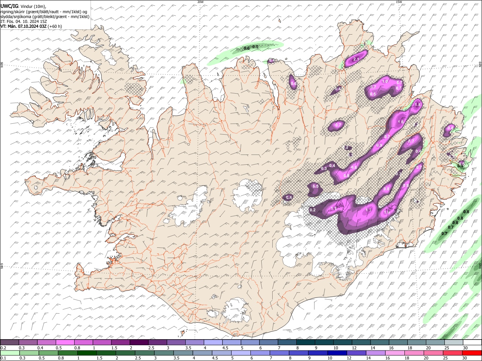Viewport: 482px width, 361px height.
Task: Pick the deep blue rain-scale swatch 10–12
Action: tap(337, 353)
